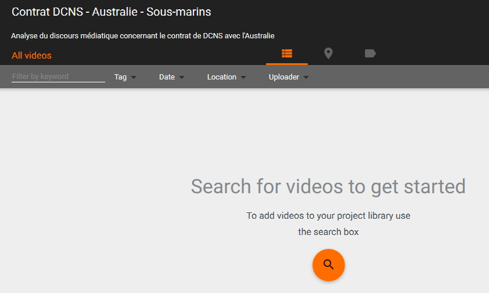Click the Search for videos to get started heading

click(x=328, y=187)
